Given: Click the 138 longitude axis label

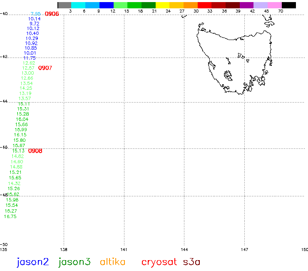Looking at the screenshot, I should [x=64, y=250].
